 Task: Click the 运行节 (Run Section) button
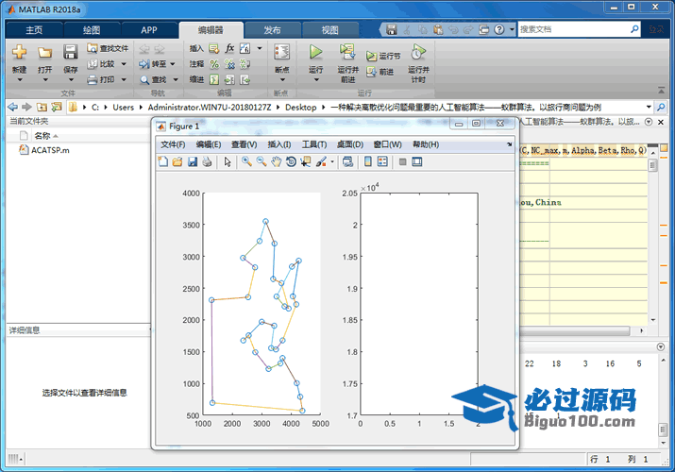(383, 56)
